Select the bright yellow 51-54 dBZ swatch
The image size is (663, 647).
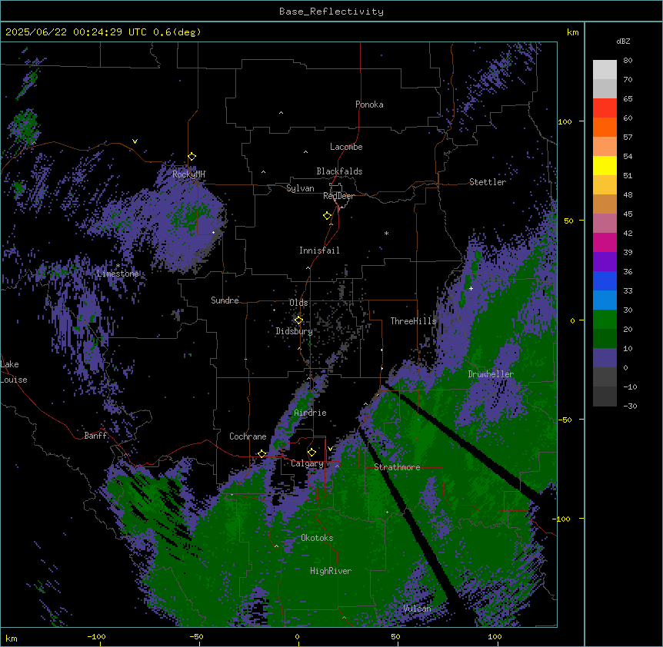(605, 165)
